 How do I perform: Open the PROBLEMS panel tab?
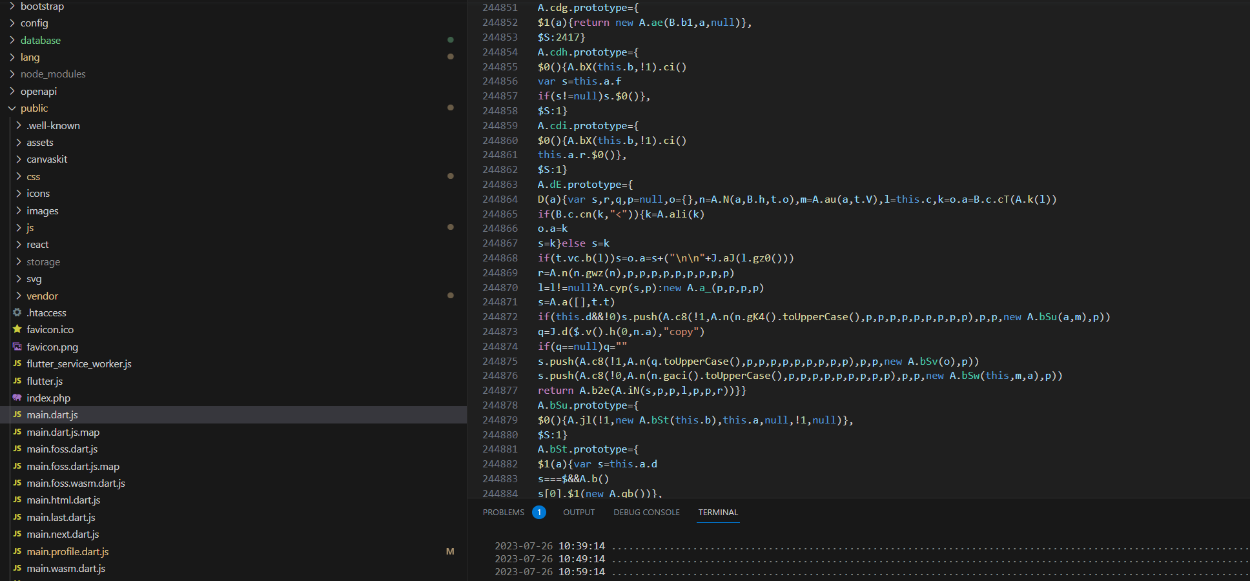coord(504,512)
